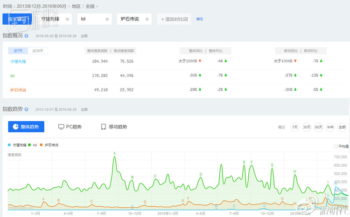
Task: Toggle the green lol legend swatch
Action: 29,145
